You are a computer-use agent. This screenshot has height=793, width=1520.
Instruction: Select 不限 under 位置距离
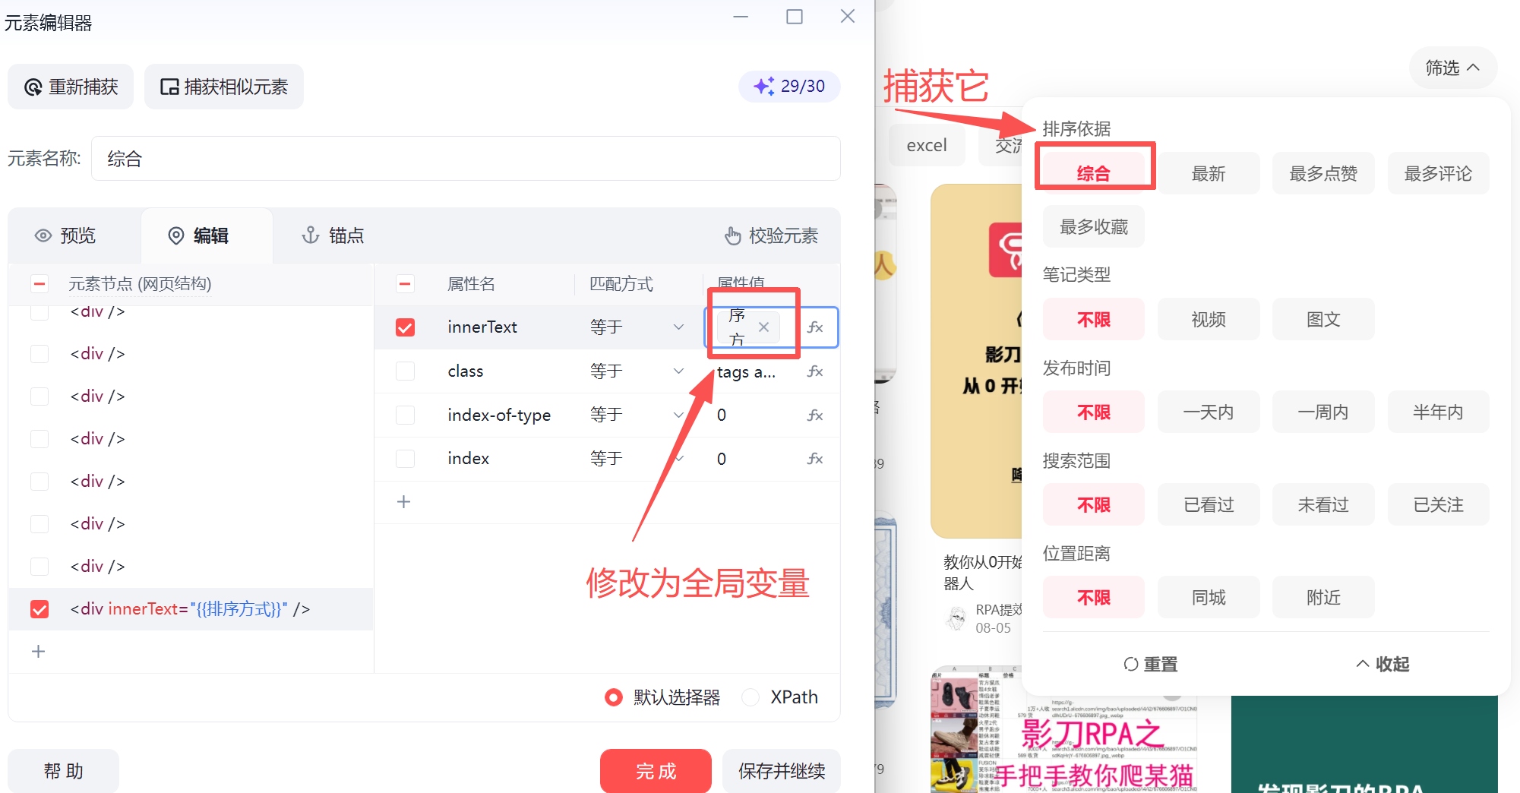click(x=1094, y=597)
